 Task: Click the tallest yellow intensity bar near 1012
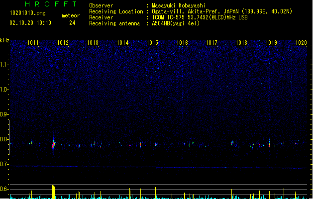pyautogui.click(x=53, y=192)
